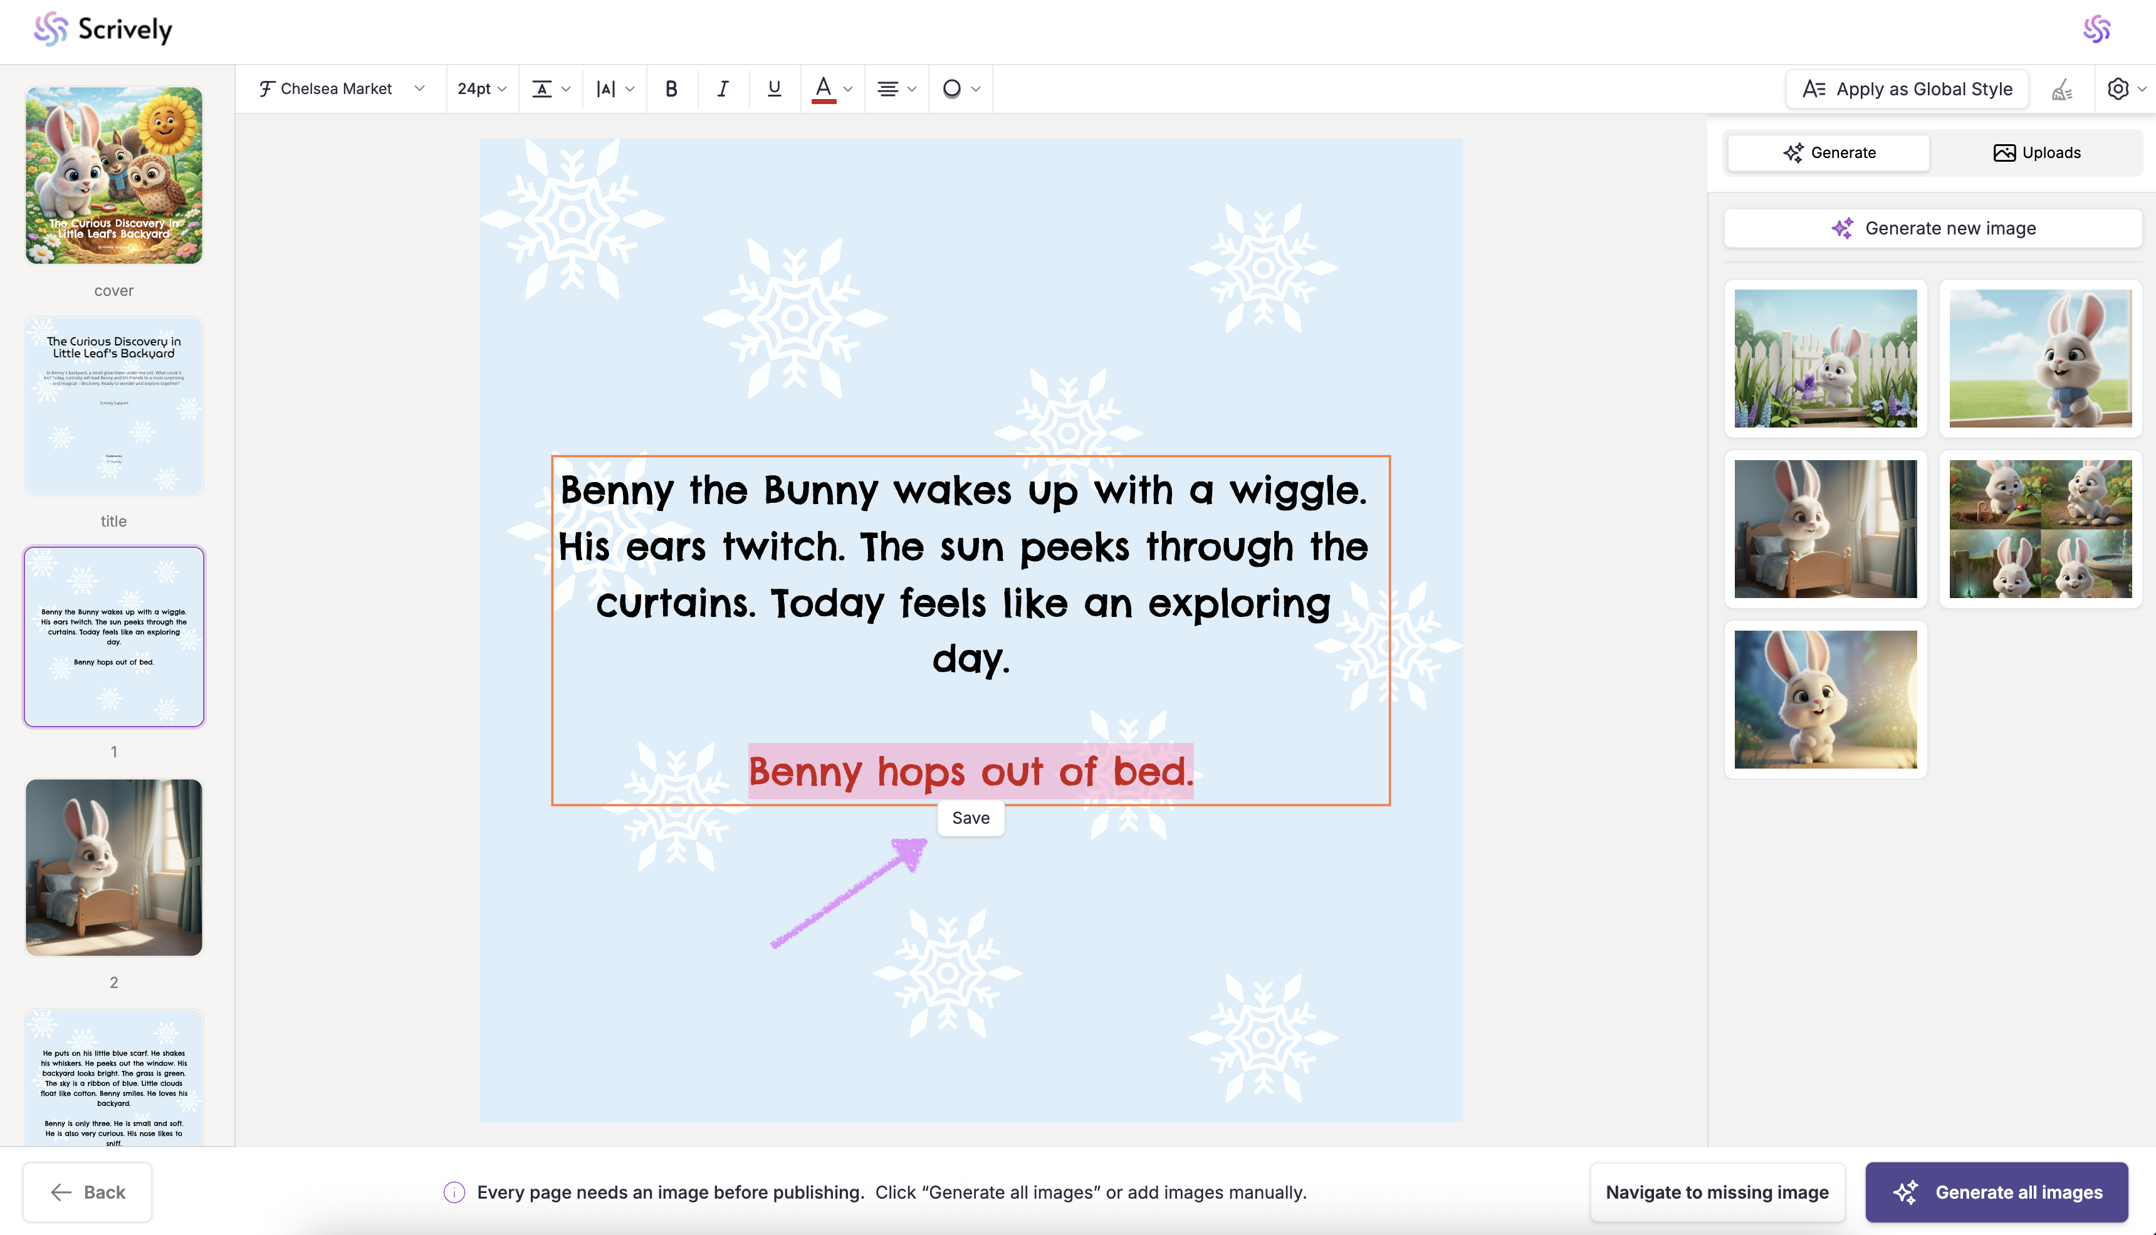The width and height of the screenshot is (2156, 1235).
Task: Click the clear formatting broom icon
Action: [2062, 89]
